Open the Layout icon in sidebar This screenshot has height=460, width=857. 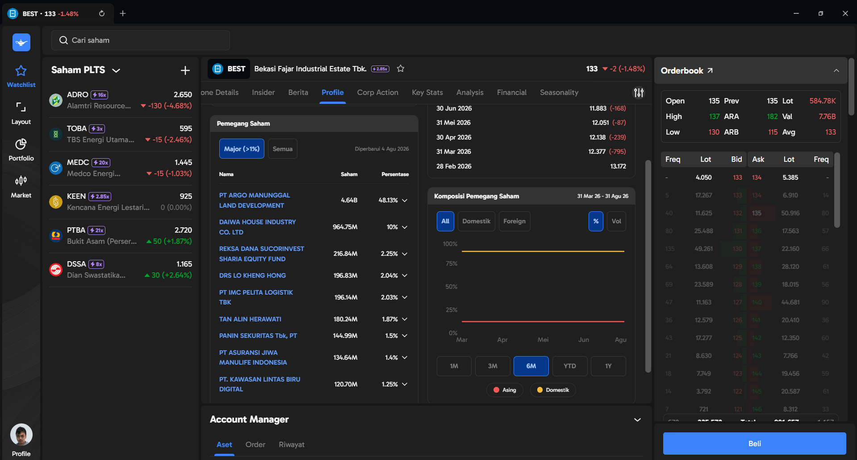click(21, 107)
